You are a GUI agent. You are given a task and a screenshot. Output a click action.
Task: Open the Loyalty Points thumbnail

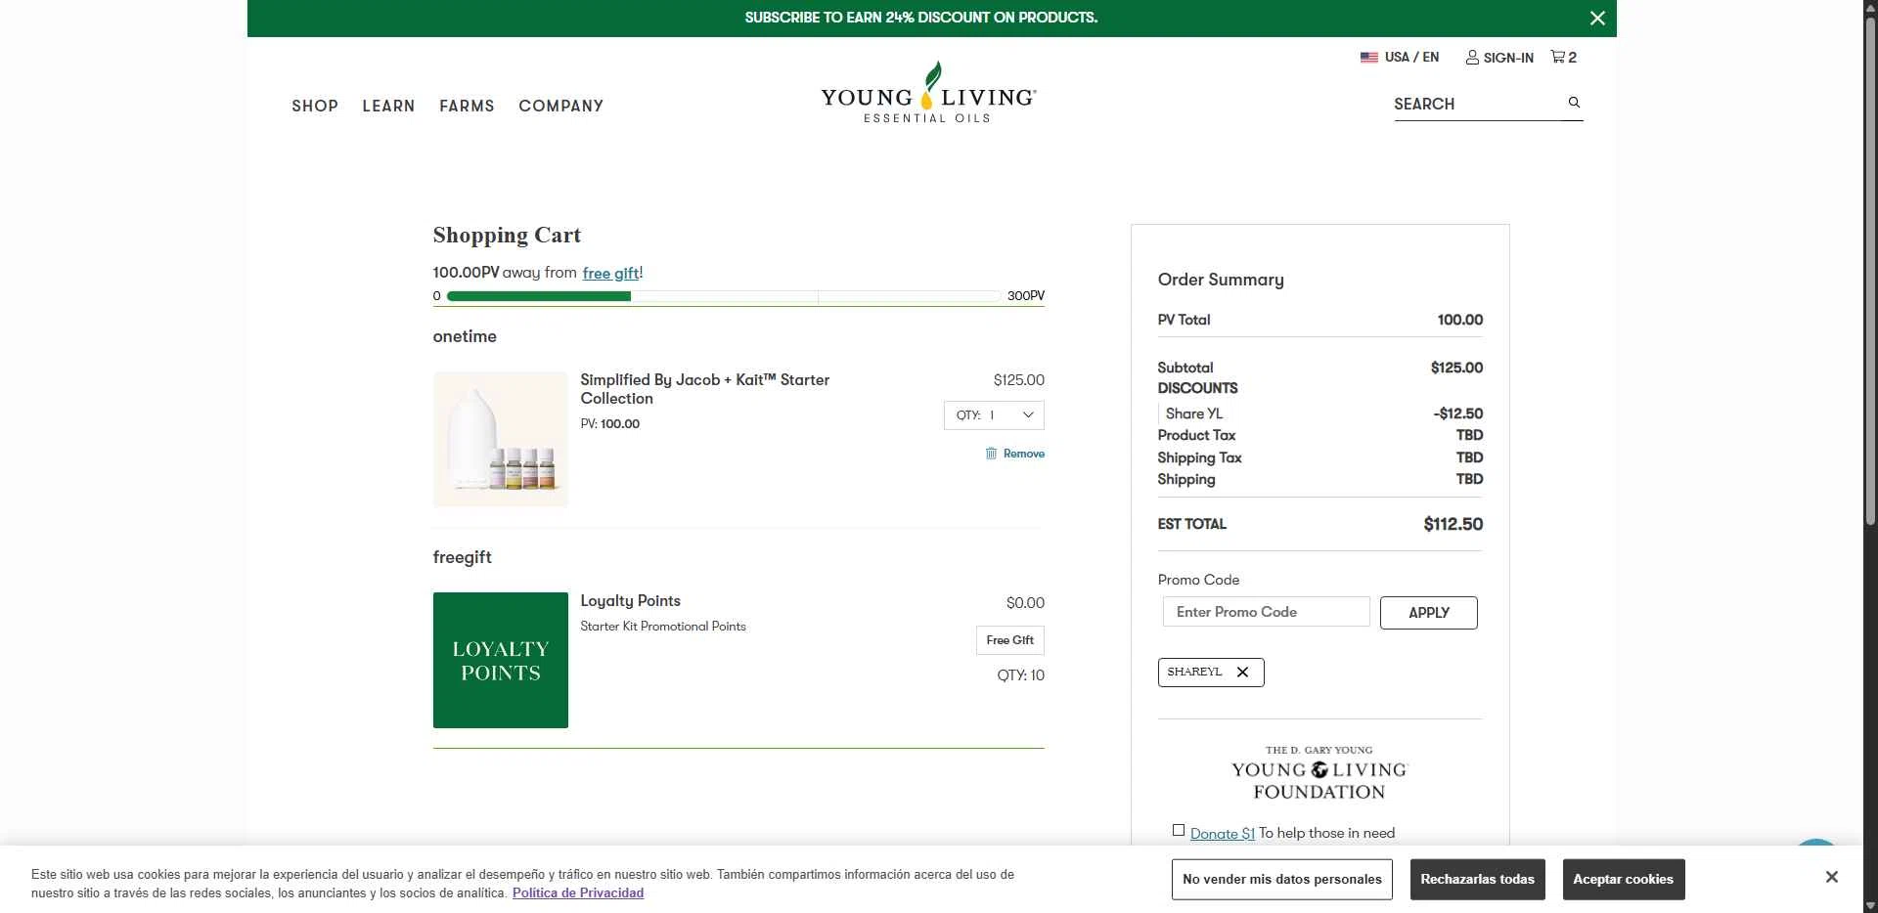click(501, 660)
